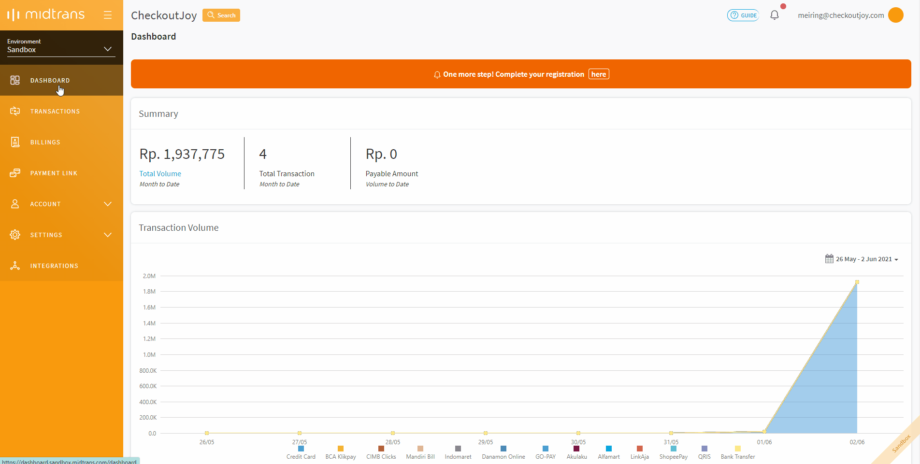The width and height of the screenshot is (920, 464).
Task: Click the Billings document icon
Action: click(15, 142)
